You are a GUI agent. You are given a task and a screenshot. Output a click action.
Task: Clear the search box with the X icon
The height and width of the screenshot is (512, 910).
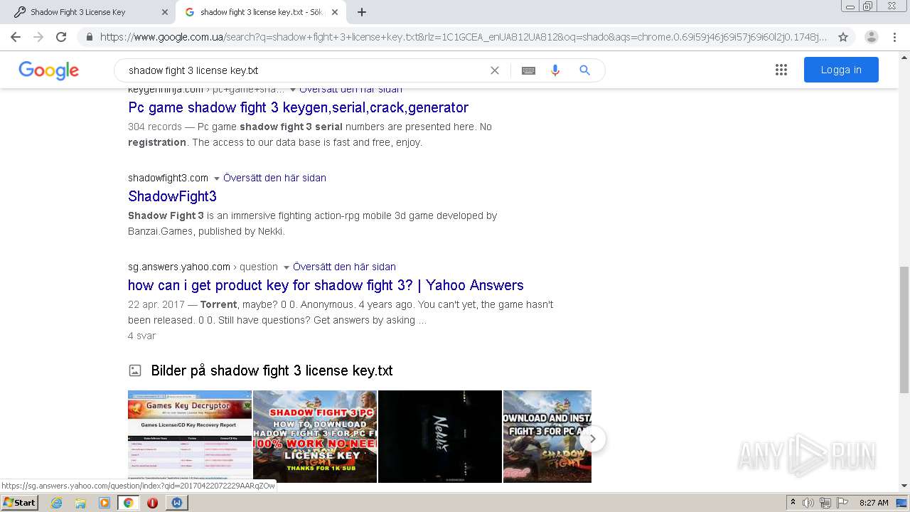point(495,70)
